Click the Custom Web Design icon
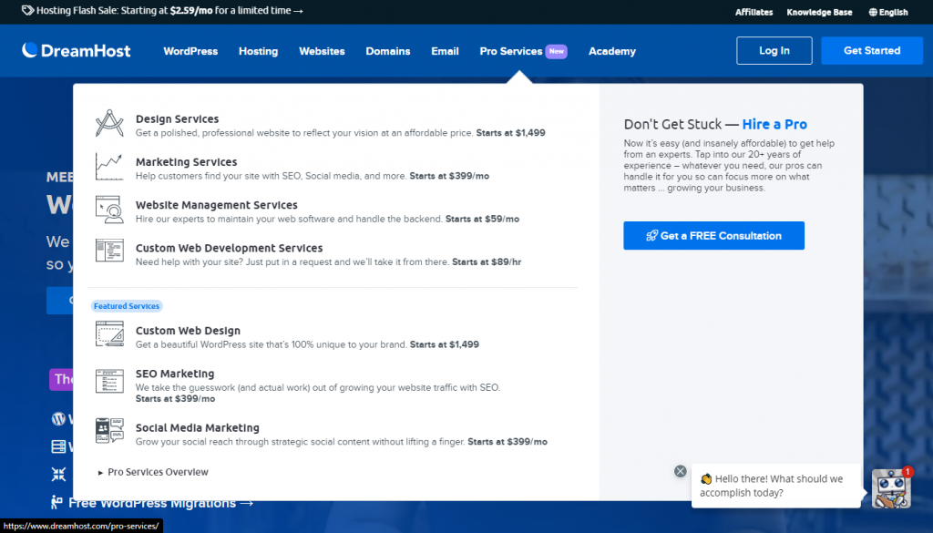This screenshot has height=533, width=933. point(109,333)
